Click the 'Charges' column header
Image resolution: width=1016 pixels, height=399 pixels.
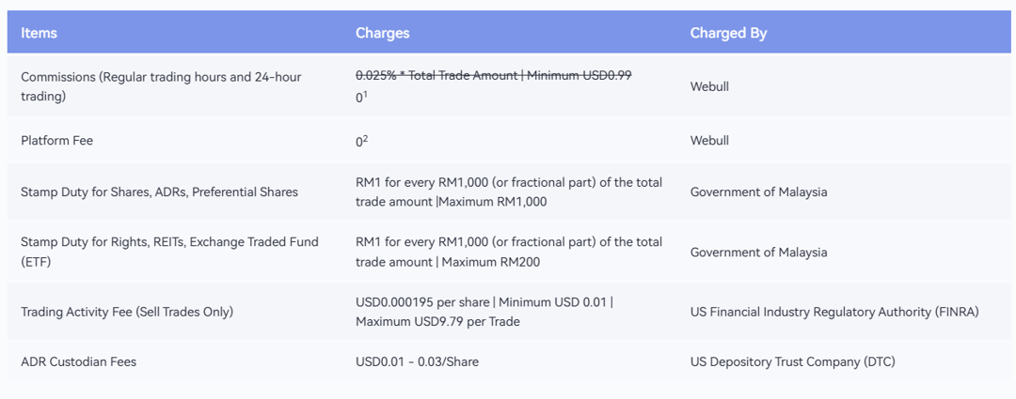(x=382, y=33)
